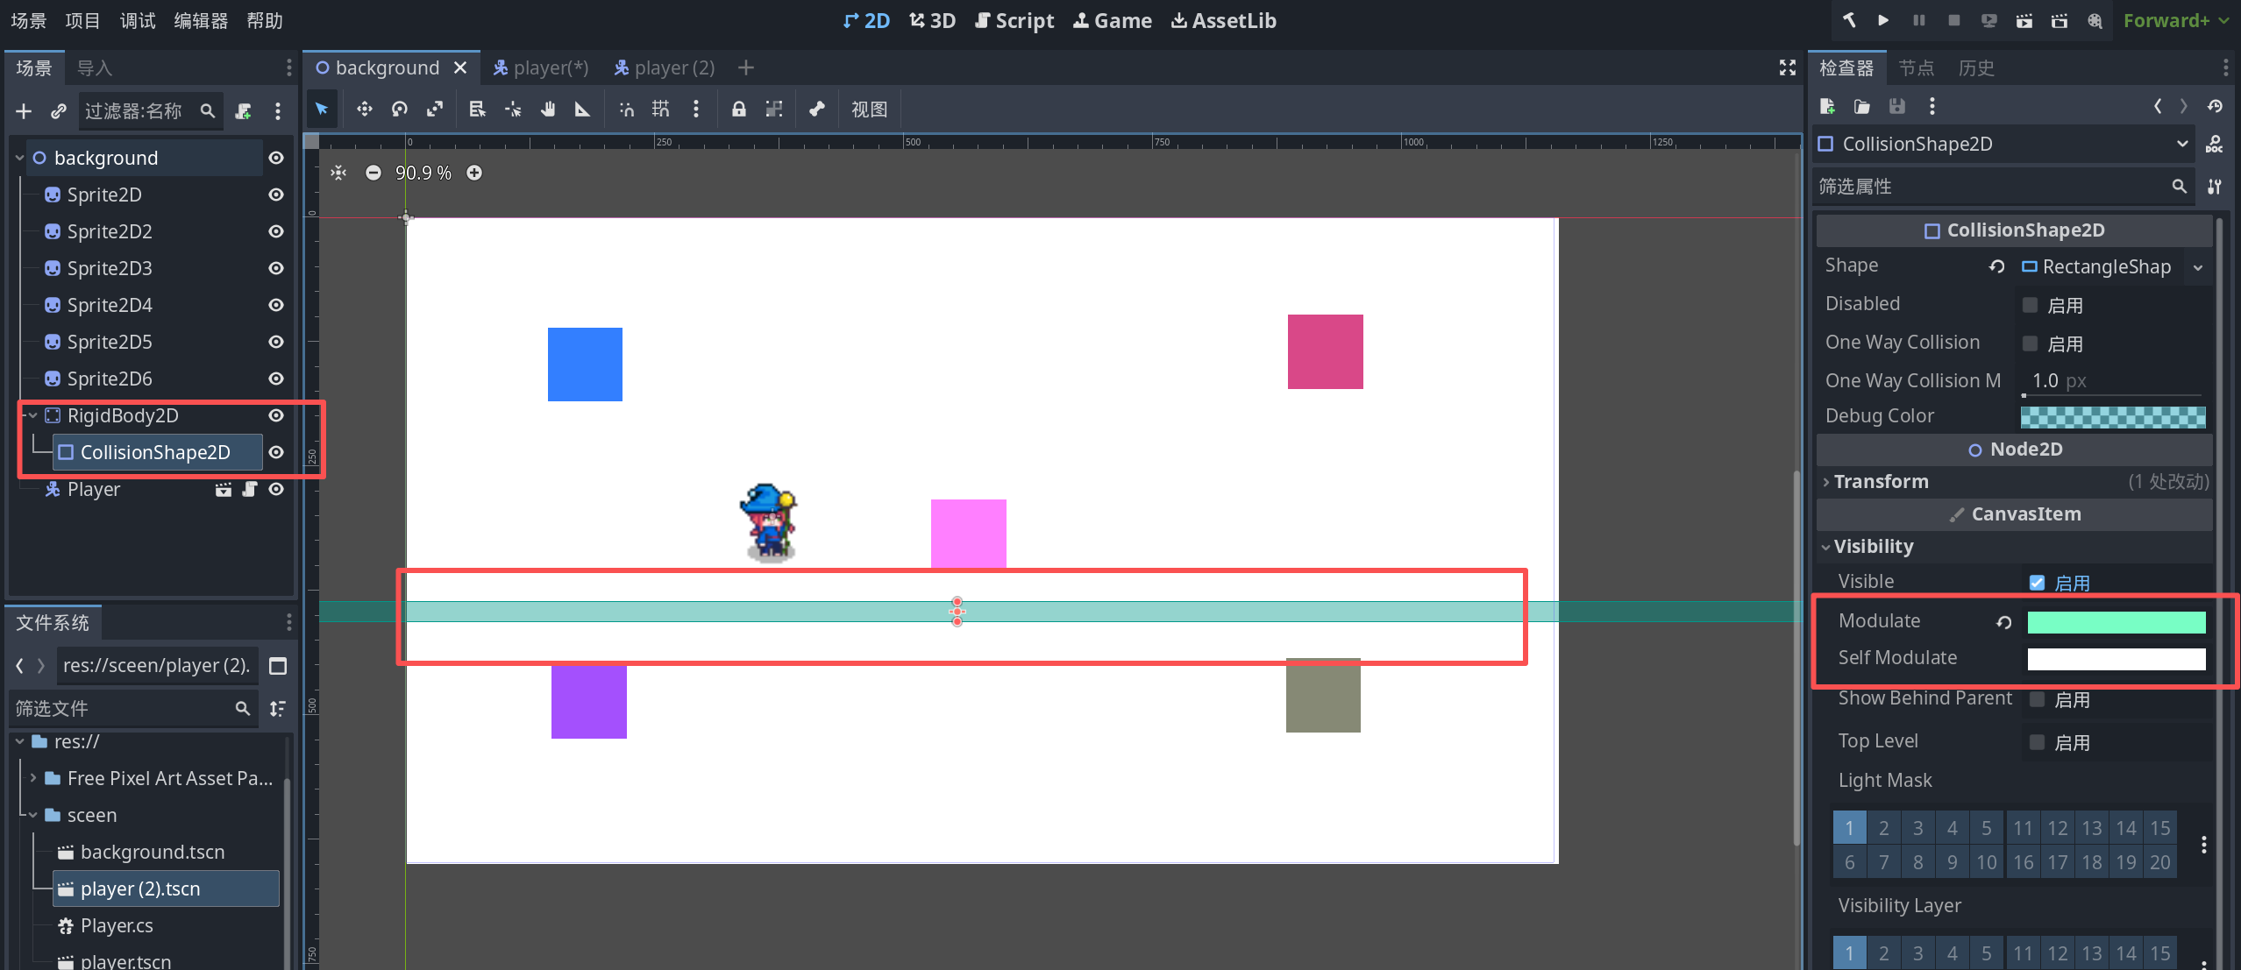Enable One Way Collision checkbox
This screenshot has height=970, width=2241.
pyautogui.click(x=2030, y=343)
